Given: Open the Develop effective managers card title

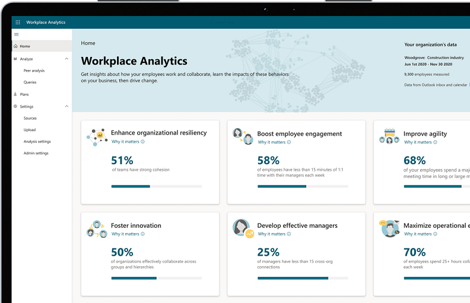Looking at the screenshot, I should [297, 225].
